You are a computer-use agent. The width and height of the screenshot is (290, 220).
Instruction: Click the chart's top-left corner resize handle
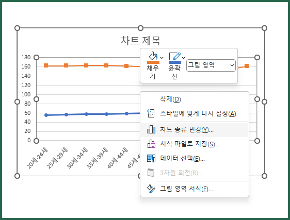(17, 28)
